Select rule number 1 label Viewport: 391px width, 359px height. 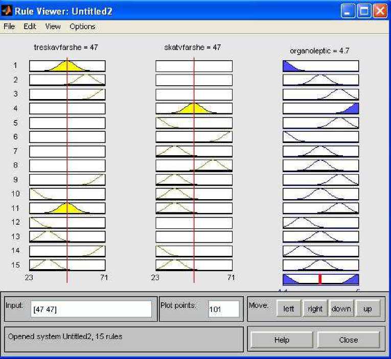point(16,66)
